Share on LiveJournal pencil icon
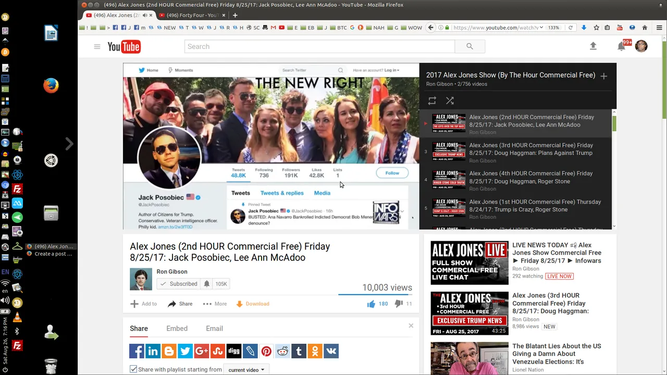Screen dimensions: 667x375 point(250,351)
